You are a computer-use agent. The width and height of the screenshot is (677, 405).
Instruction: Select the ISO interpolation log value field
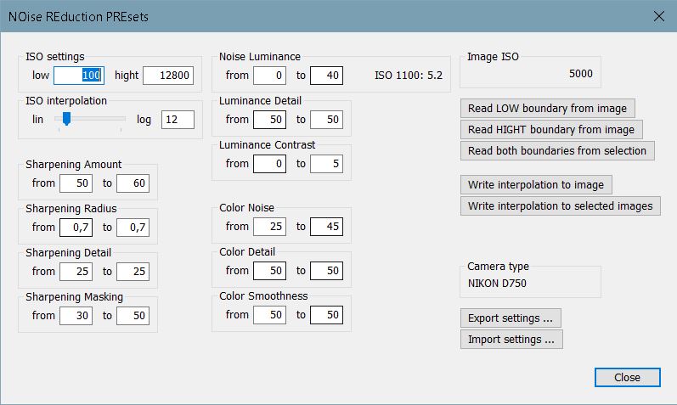point(178,120)
